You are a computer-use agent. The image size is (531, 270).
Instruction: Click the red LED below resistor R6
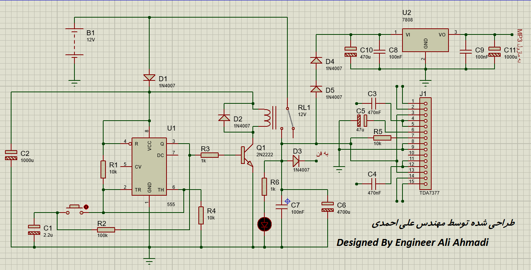pos(264,224)
